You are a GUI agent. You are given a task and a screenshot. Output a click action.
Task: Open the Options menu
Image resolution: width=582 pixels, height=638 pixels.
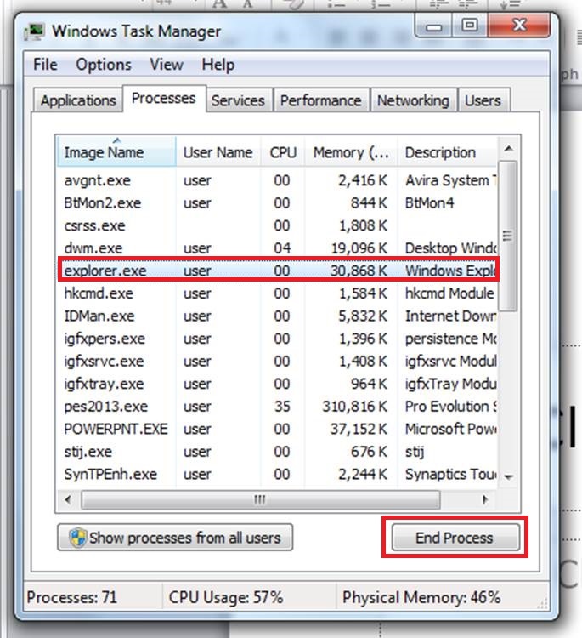click(x=104, y=65)
